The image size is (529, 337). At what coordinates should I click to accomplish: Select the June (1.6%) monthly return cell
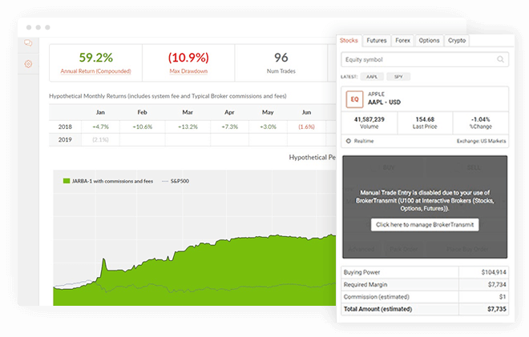coord(305,126)
